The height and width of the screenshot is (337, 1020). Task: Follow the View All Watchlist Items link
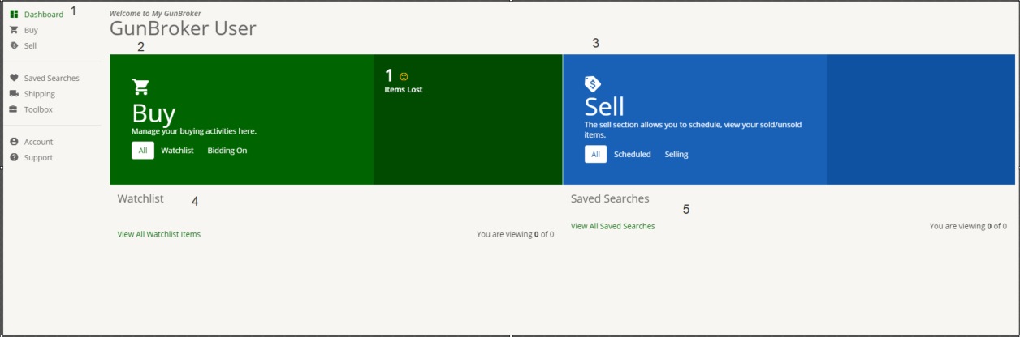click(x=159, y=234)
